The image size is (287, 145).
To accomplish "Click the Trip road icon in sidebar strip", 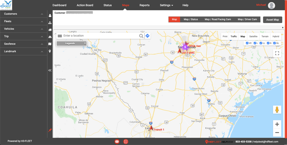I will 50,37.
